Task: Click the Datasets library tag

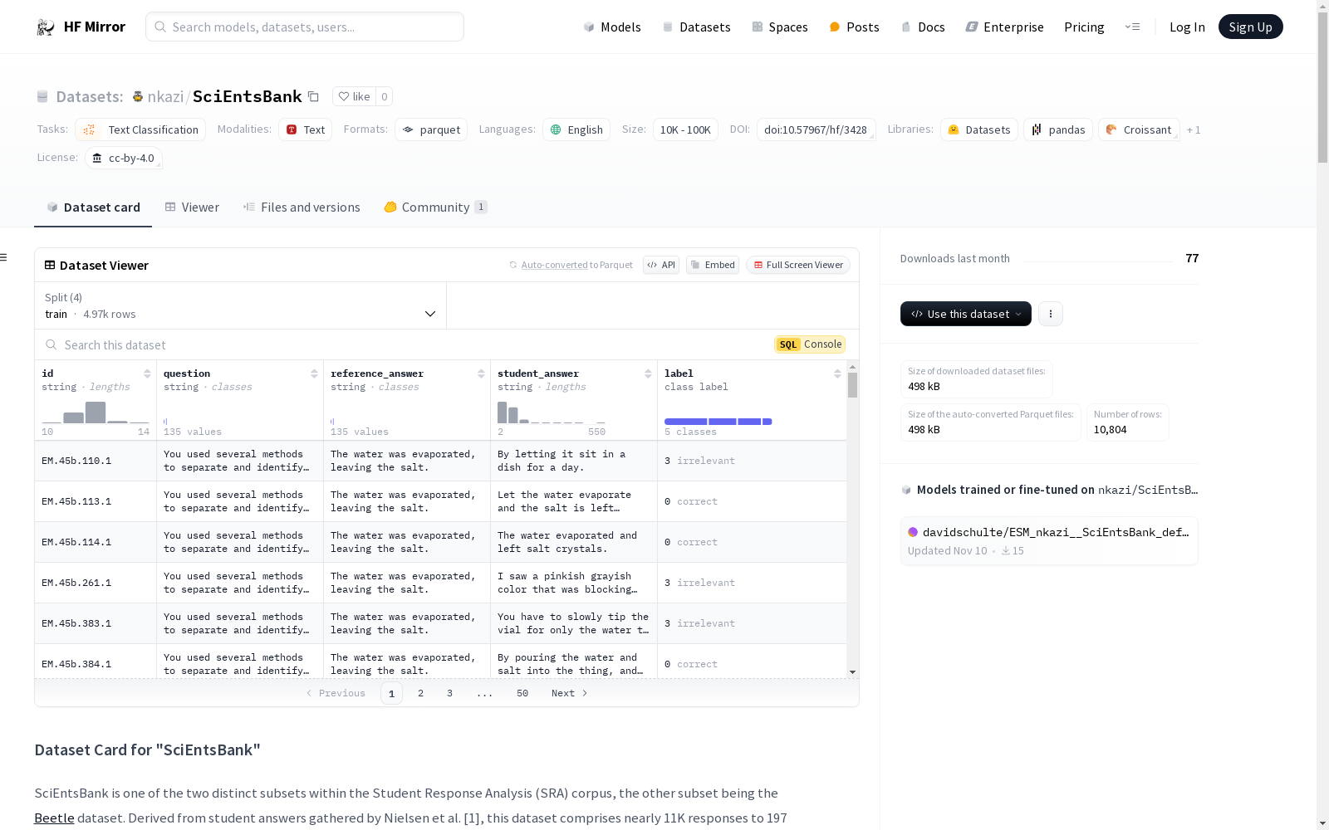Action: click(979, 129)
